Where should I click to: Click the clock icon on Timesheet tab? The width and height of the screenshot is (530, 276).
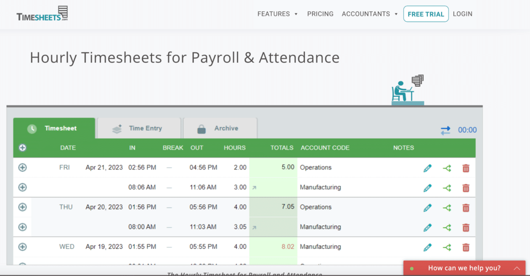[32, 129]
